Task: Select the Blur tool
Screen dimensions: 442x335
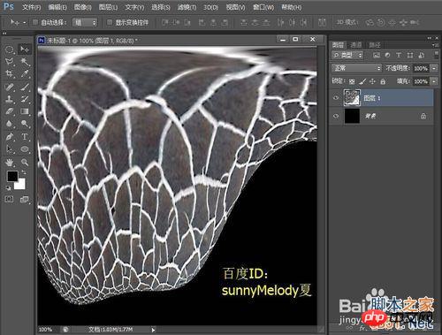Action: (10, 124)
